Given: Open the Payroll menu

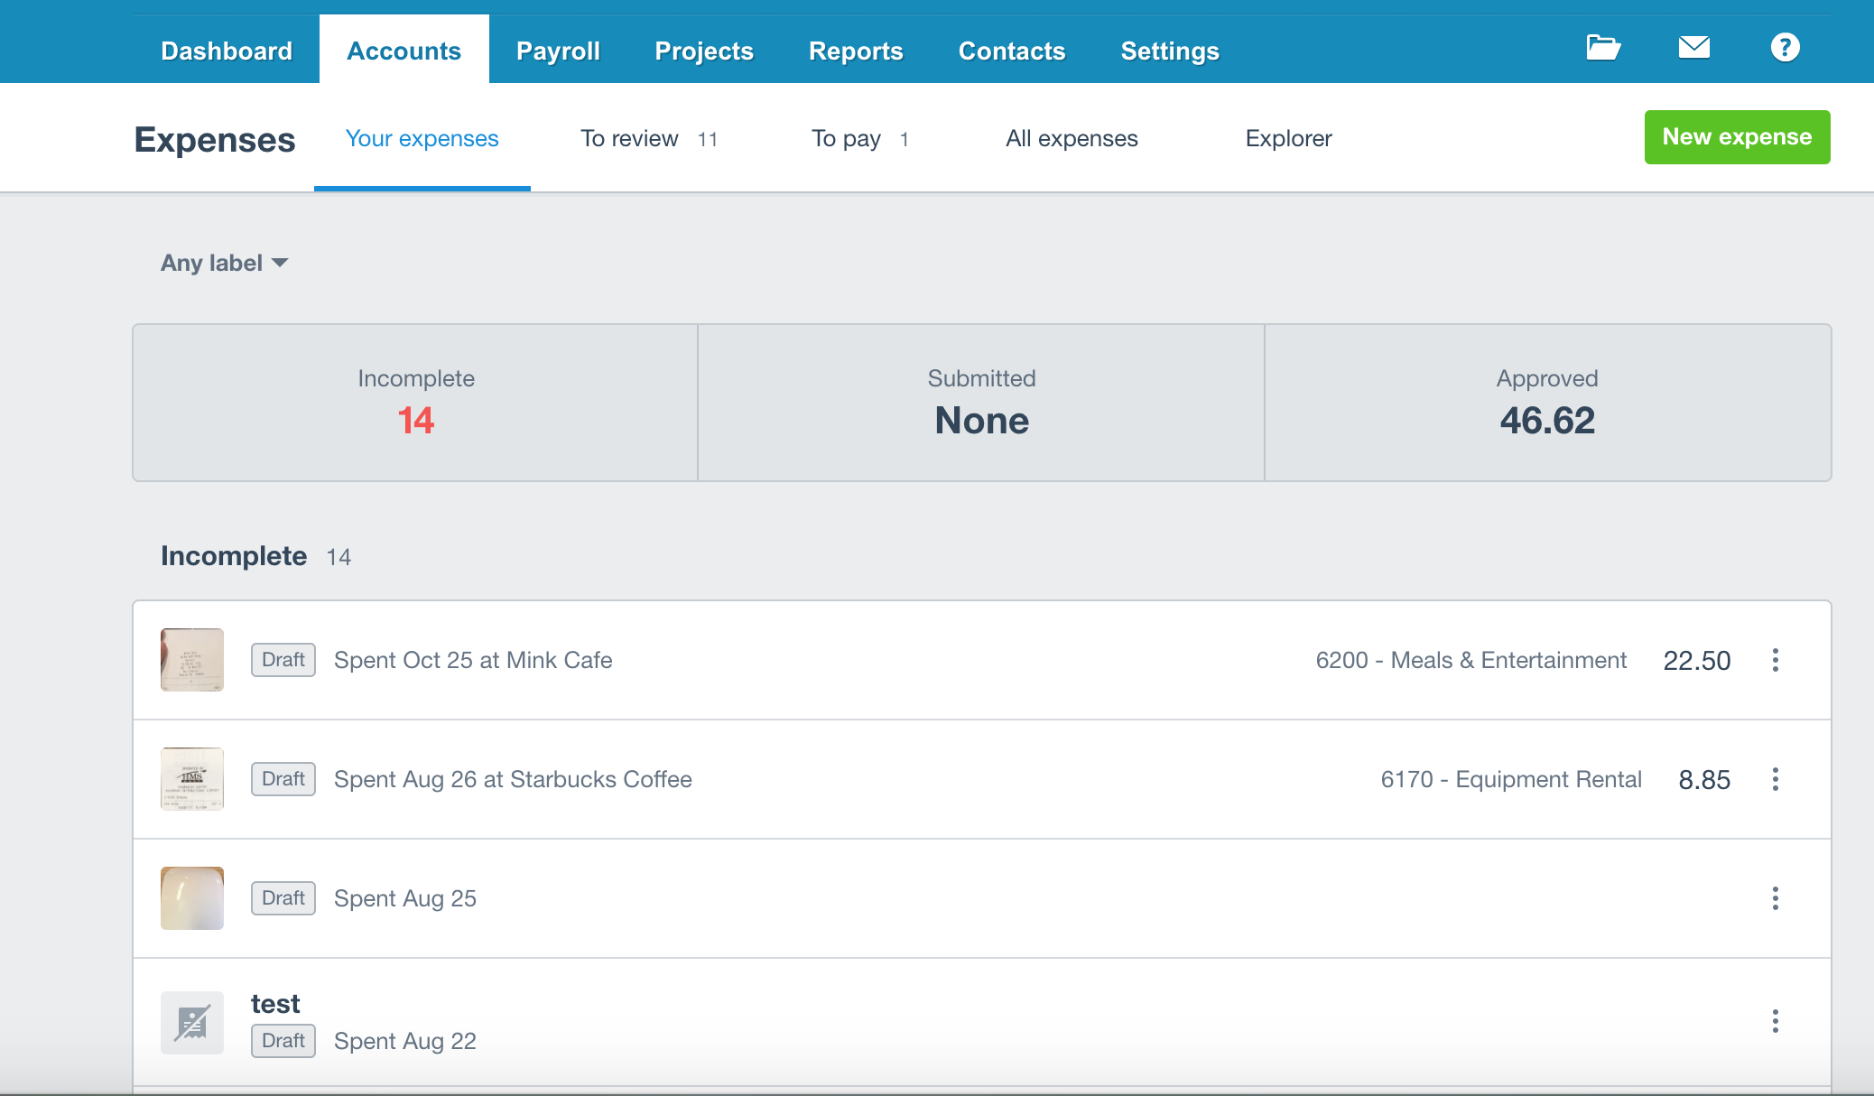Looking at the screenshot, I should point(558,51).
